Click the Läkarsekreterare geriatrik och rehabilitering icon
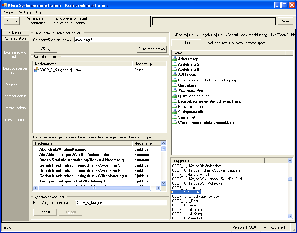This screenshot has height=233, width=297. pos(175,101)
